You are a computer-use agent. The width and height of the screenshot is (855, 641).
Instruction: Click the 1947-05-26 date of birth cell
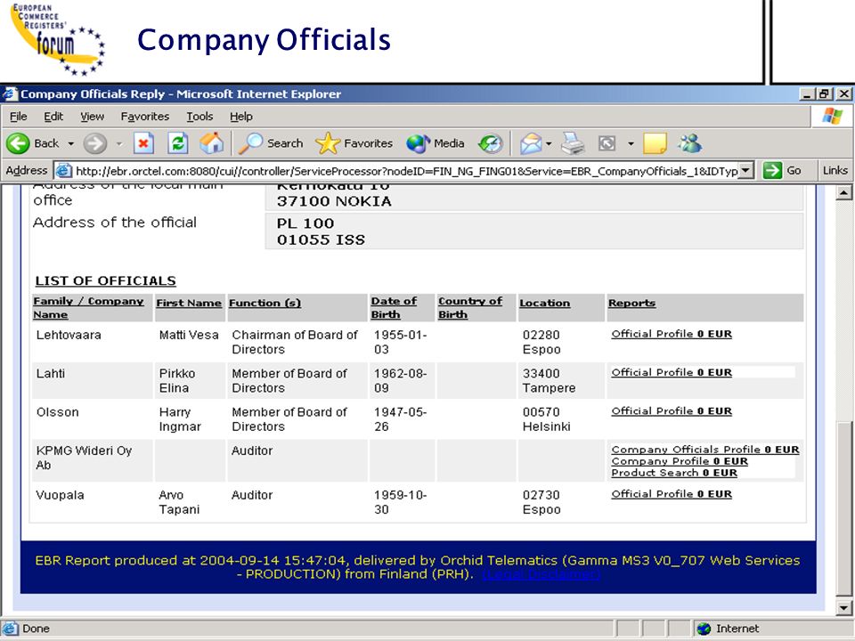(x=400, y=419)
